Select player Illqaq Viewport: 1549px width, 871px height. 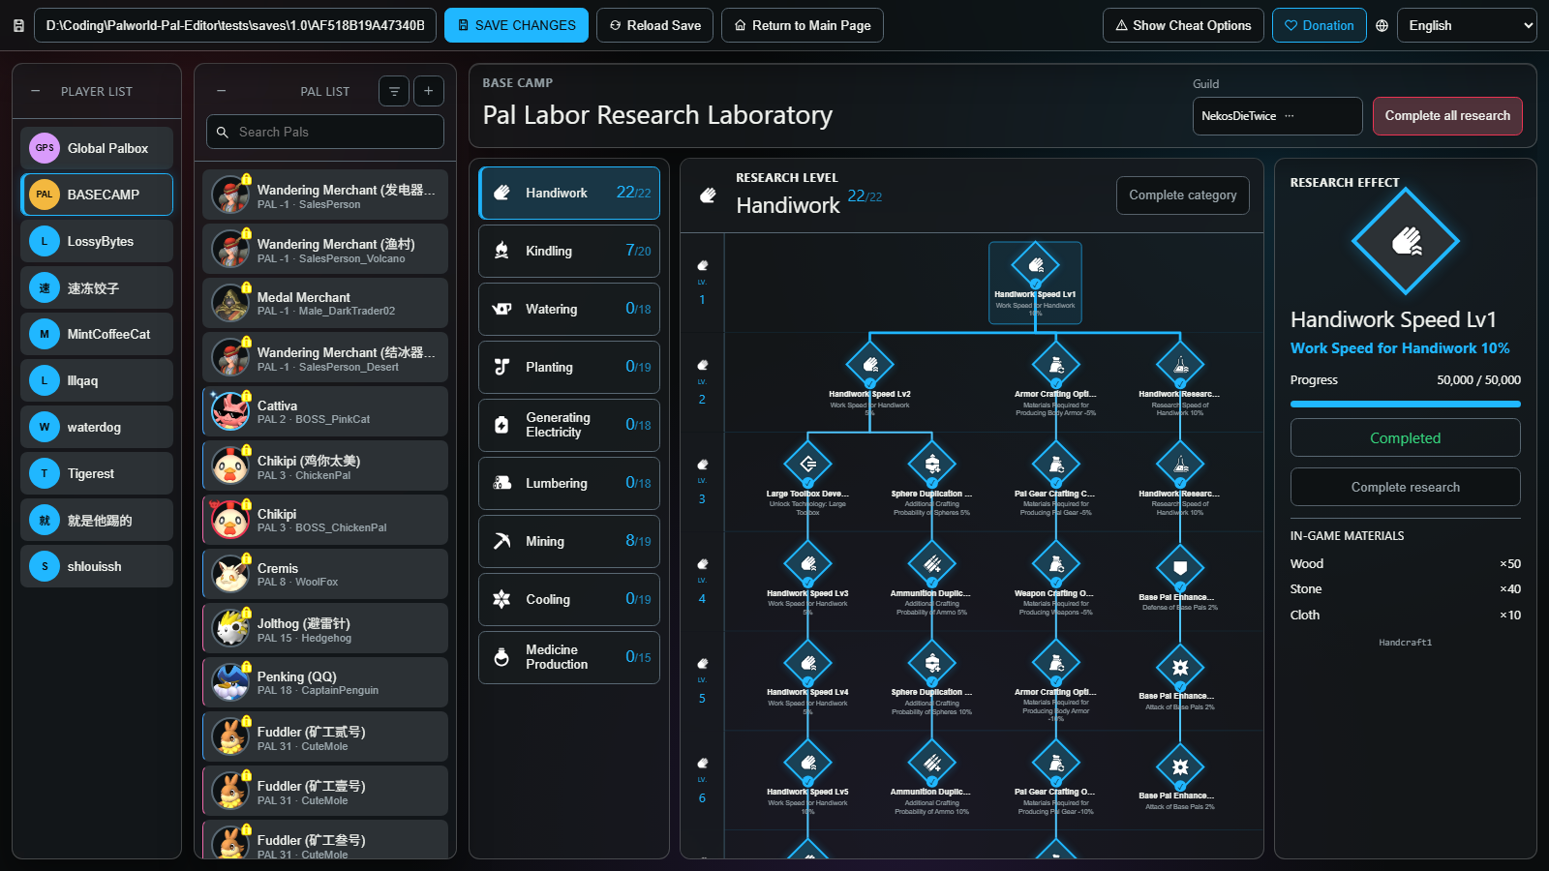tap(97, 380)
